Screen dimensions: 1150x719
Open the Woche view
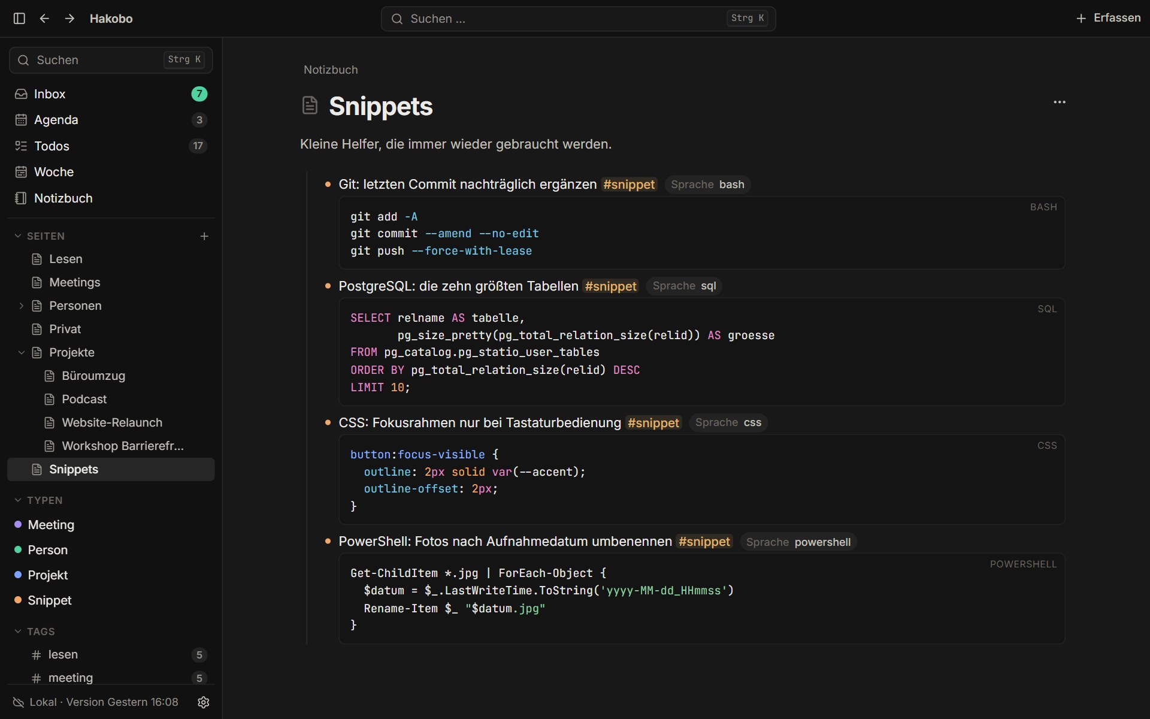point(111,172)
